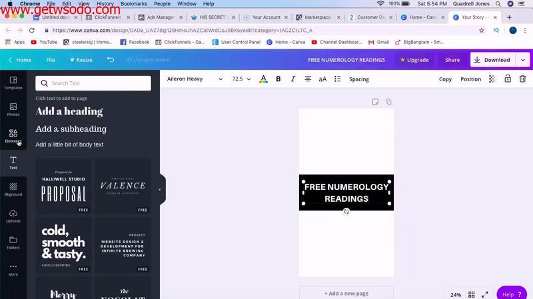Viewport: 533px width, 299px height.
Task: Toggle the lock on the selected element
Action: coord(508,79)
